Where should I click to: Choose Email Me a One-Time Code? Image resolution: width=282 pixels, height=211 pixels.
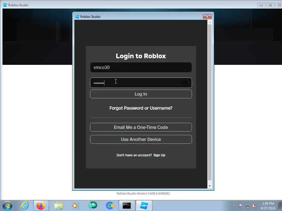[x=141, y=127]
